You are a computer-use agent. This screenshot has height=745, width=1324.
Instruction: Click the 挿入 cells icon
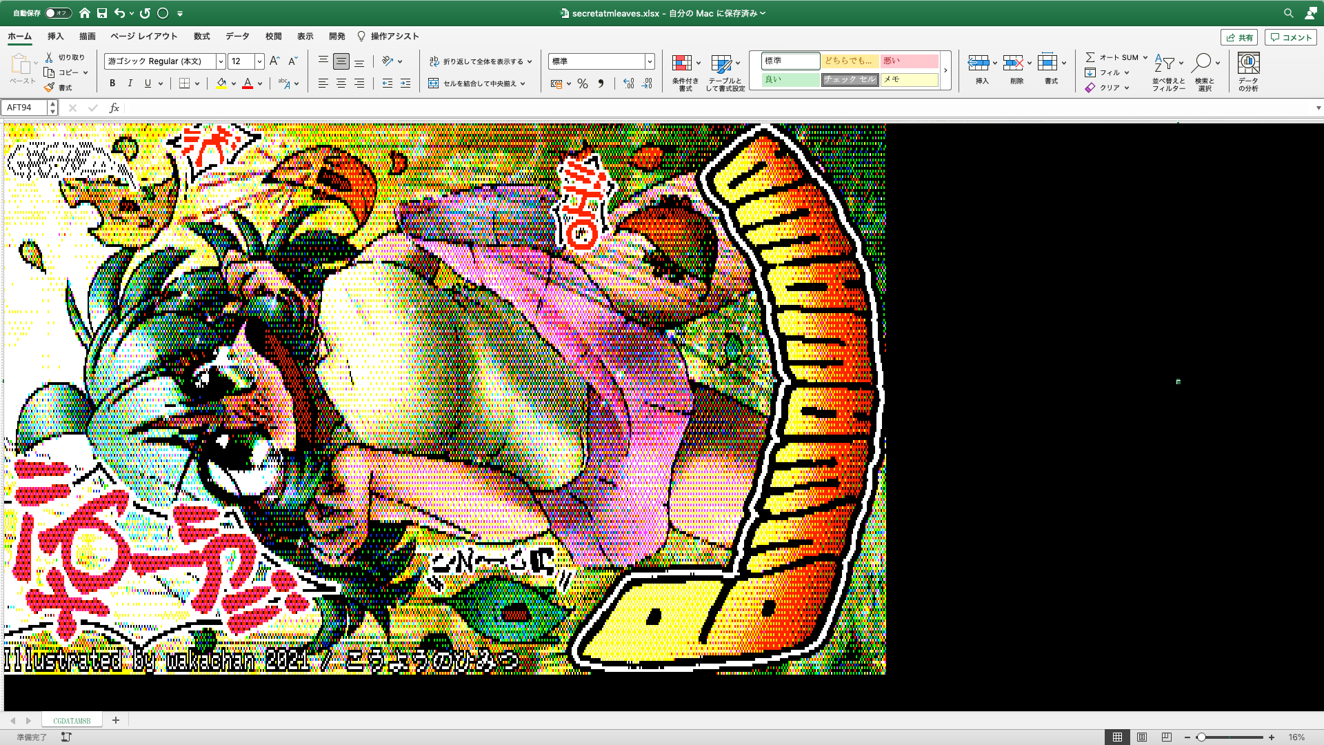(979, 63)
